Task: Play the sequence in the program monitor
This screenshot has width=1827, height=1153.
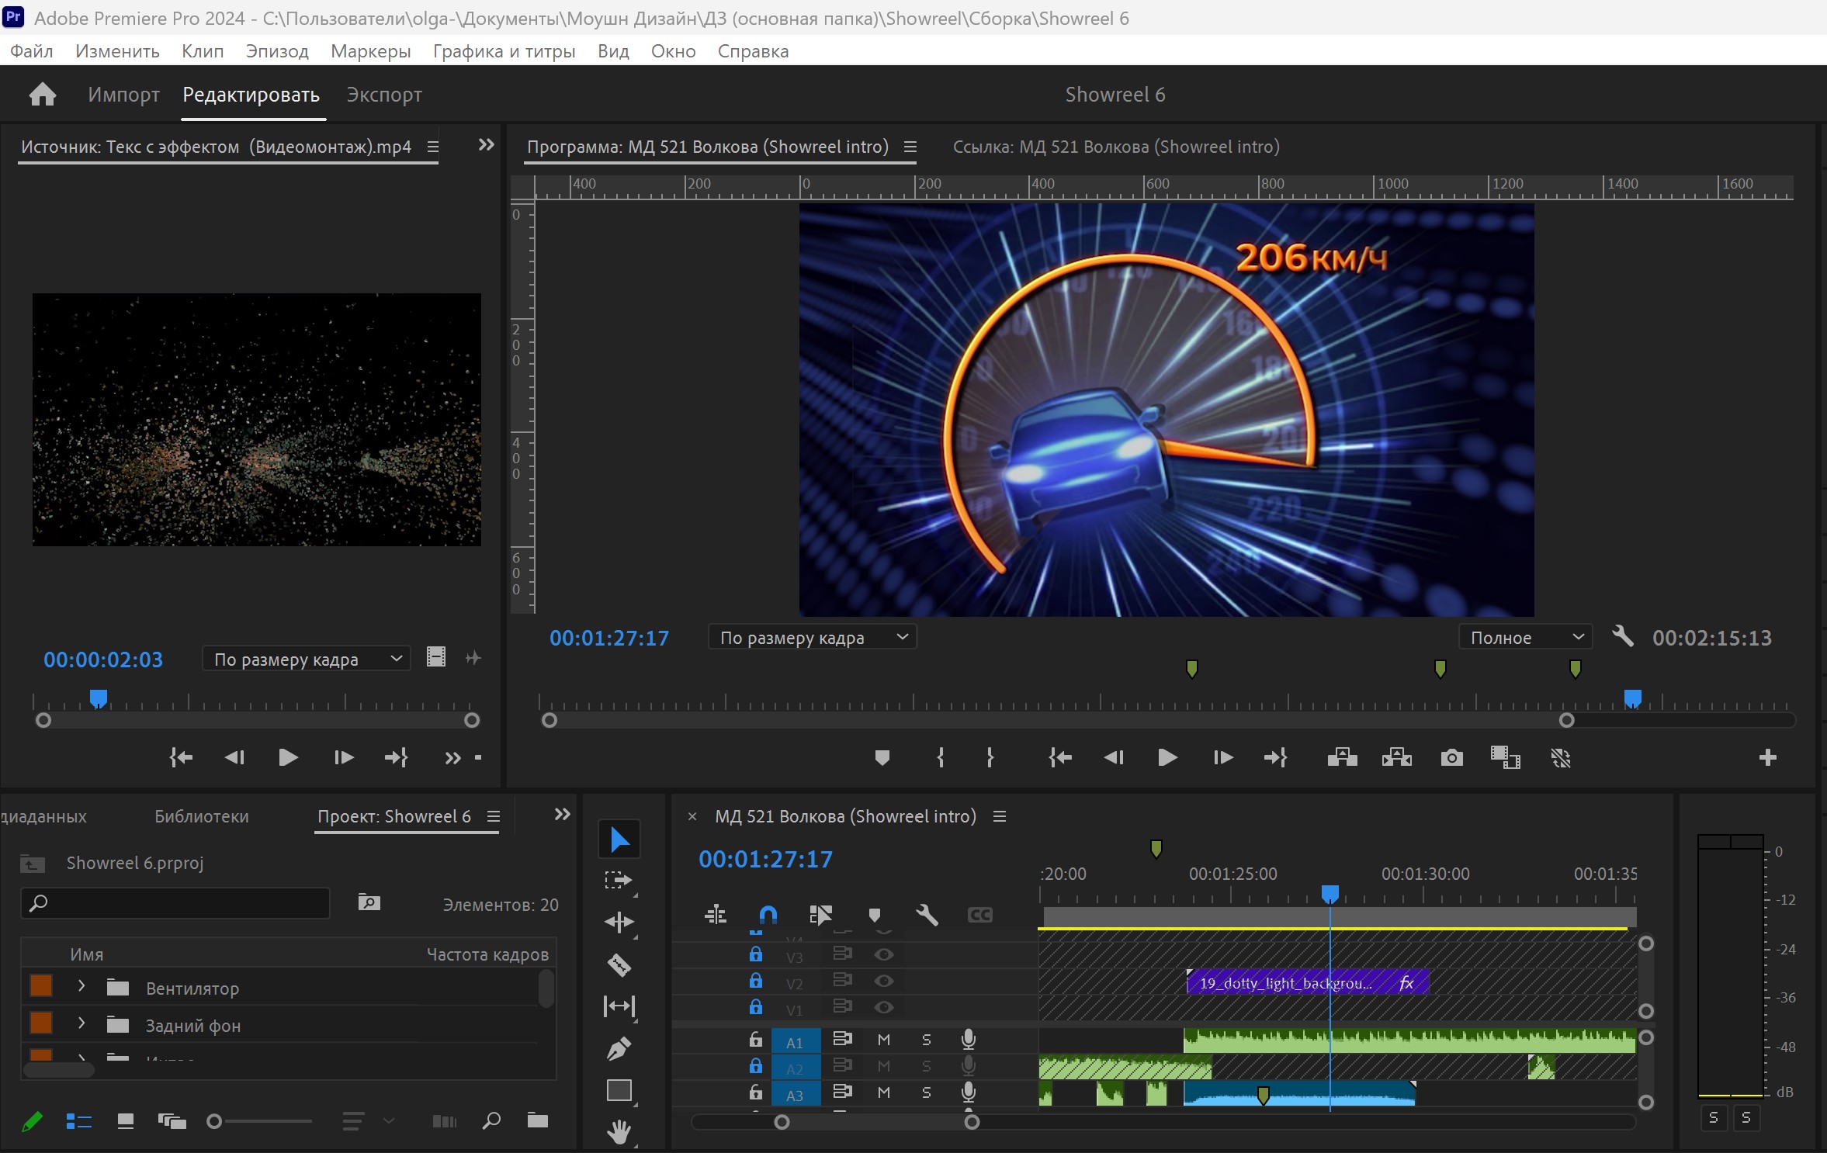Action: point(1166,758)
